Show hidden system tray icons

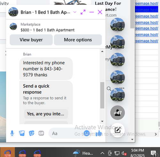(x=102, y=153)
